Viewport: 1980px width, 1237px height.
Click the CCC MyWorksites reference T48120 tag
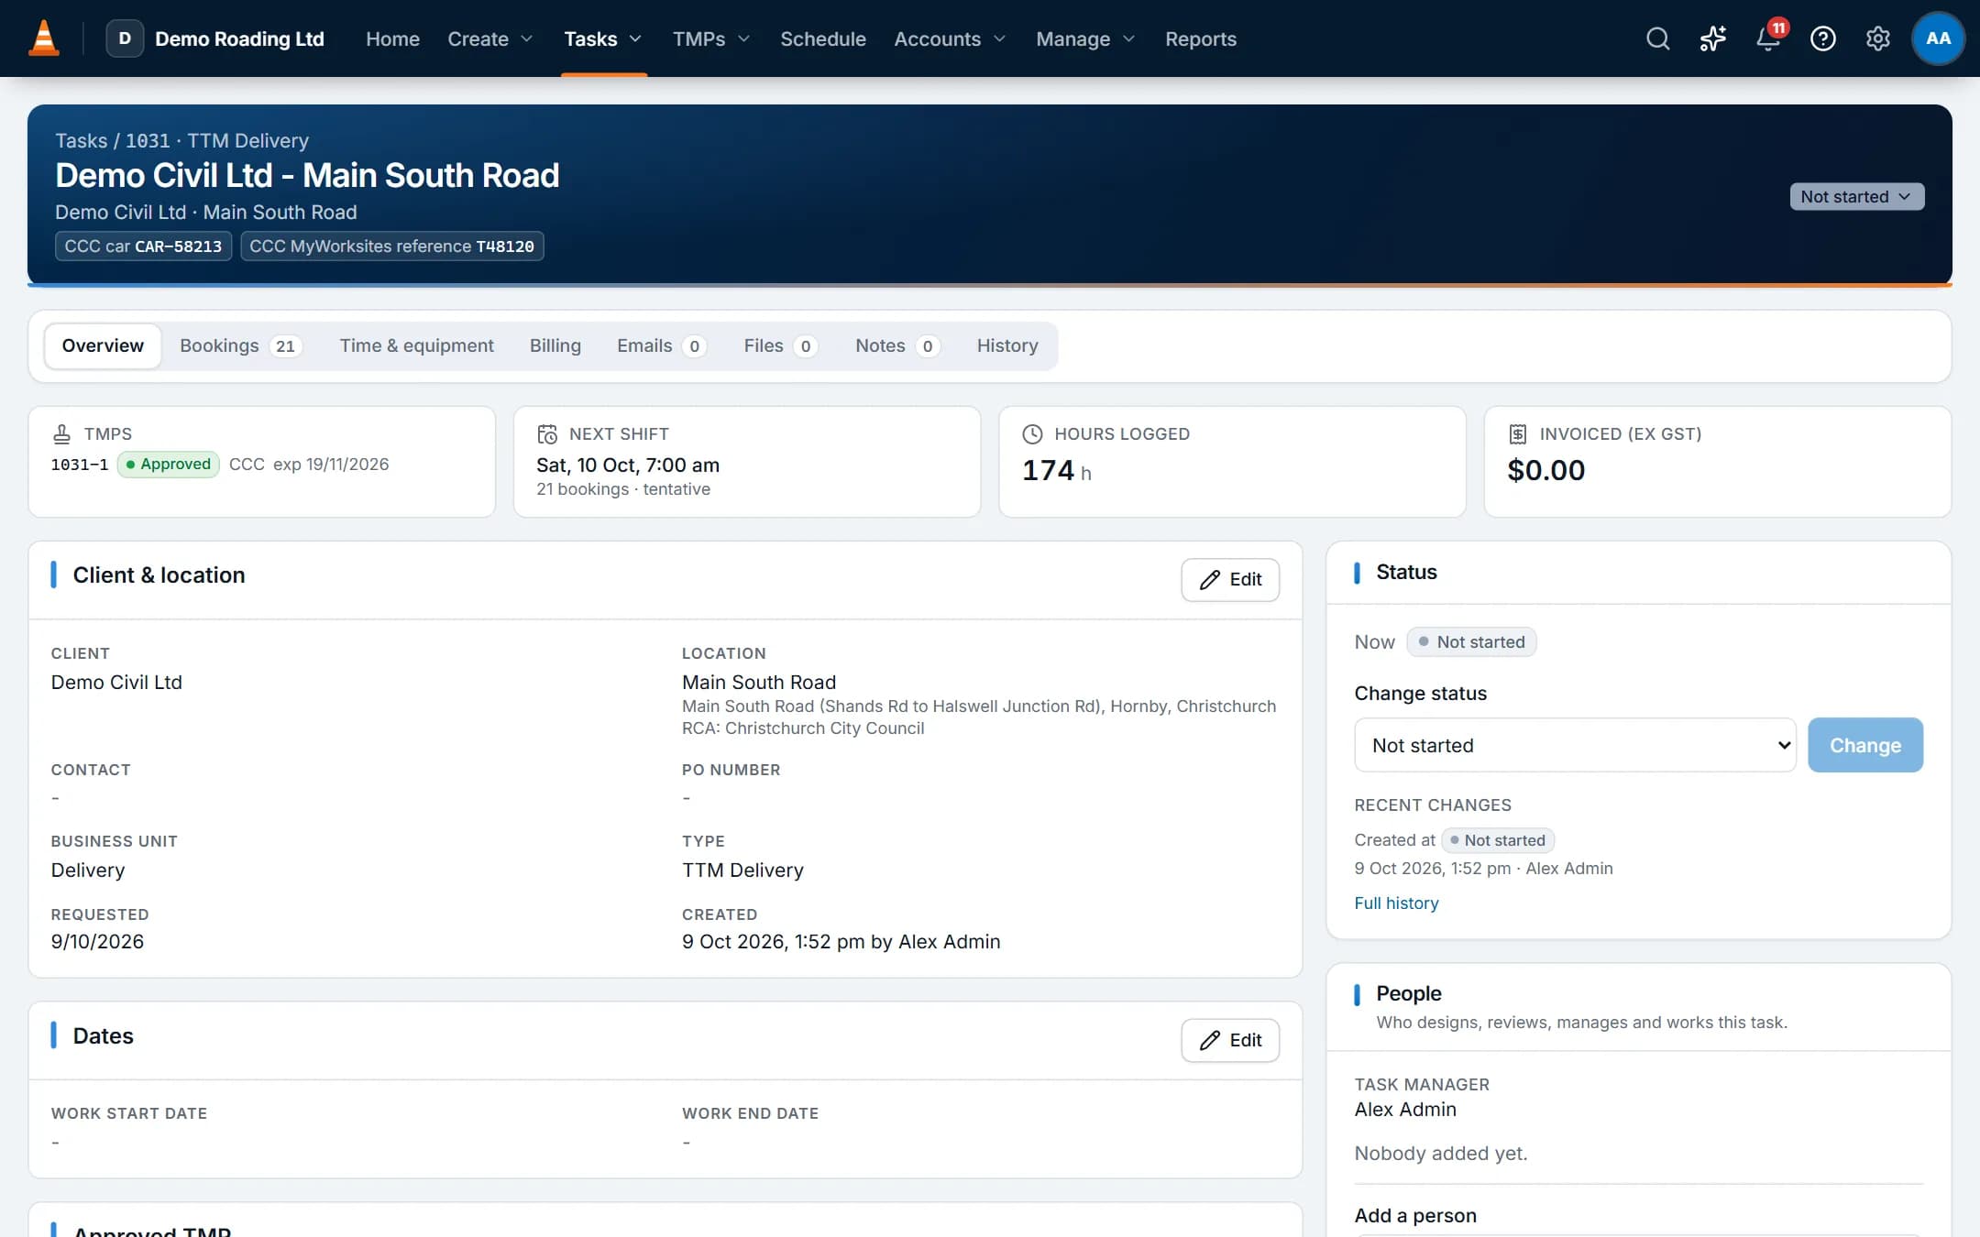(x=391, y=246)
